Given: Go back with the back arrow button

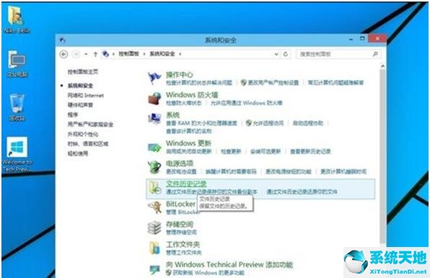Looking at the screenshot, I should pyautogui.click(x=63, y=54).
